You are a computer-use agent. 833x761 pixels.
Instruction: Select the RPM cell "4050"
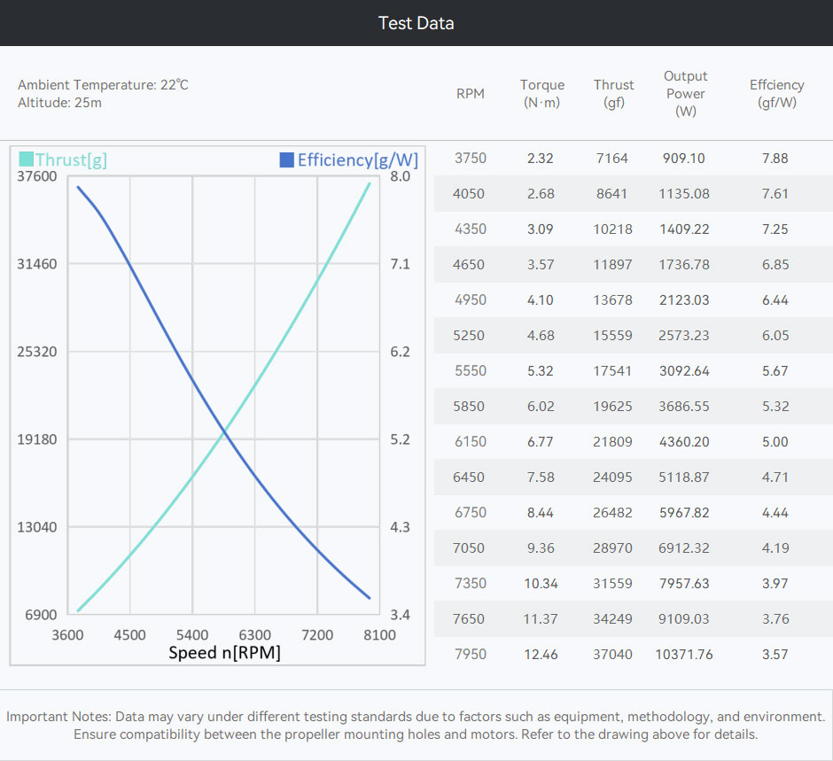tap(469, 194)
